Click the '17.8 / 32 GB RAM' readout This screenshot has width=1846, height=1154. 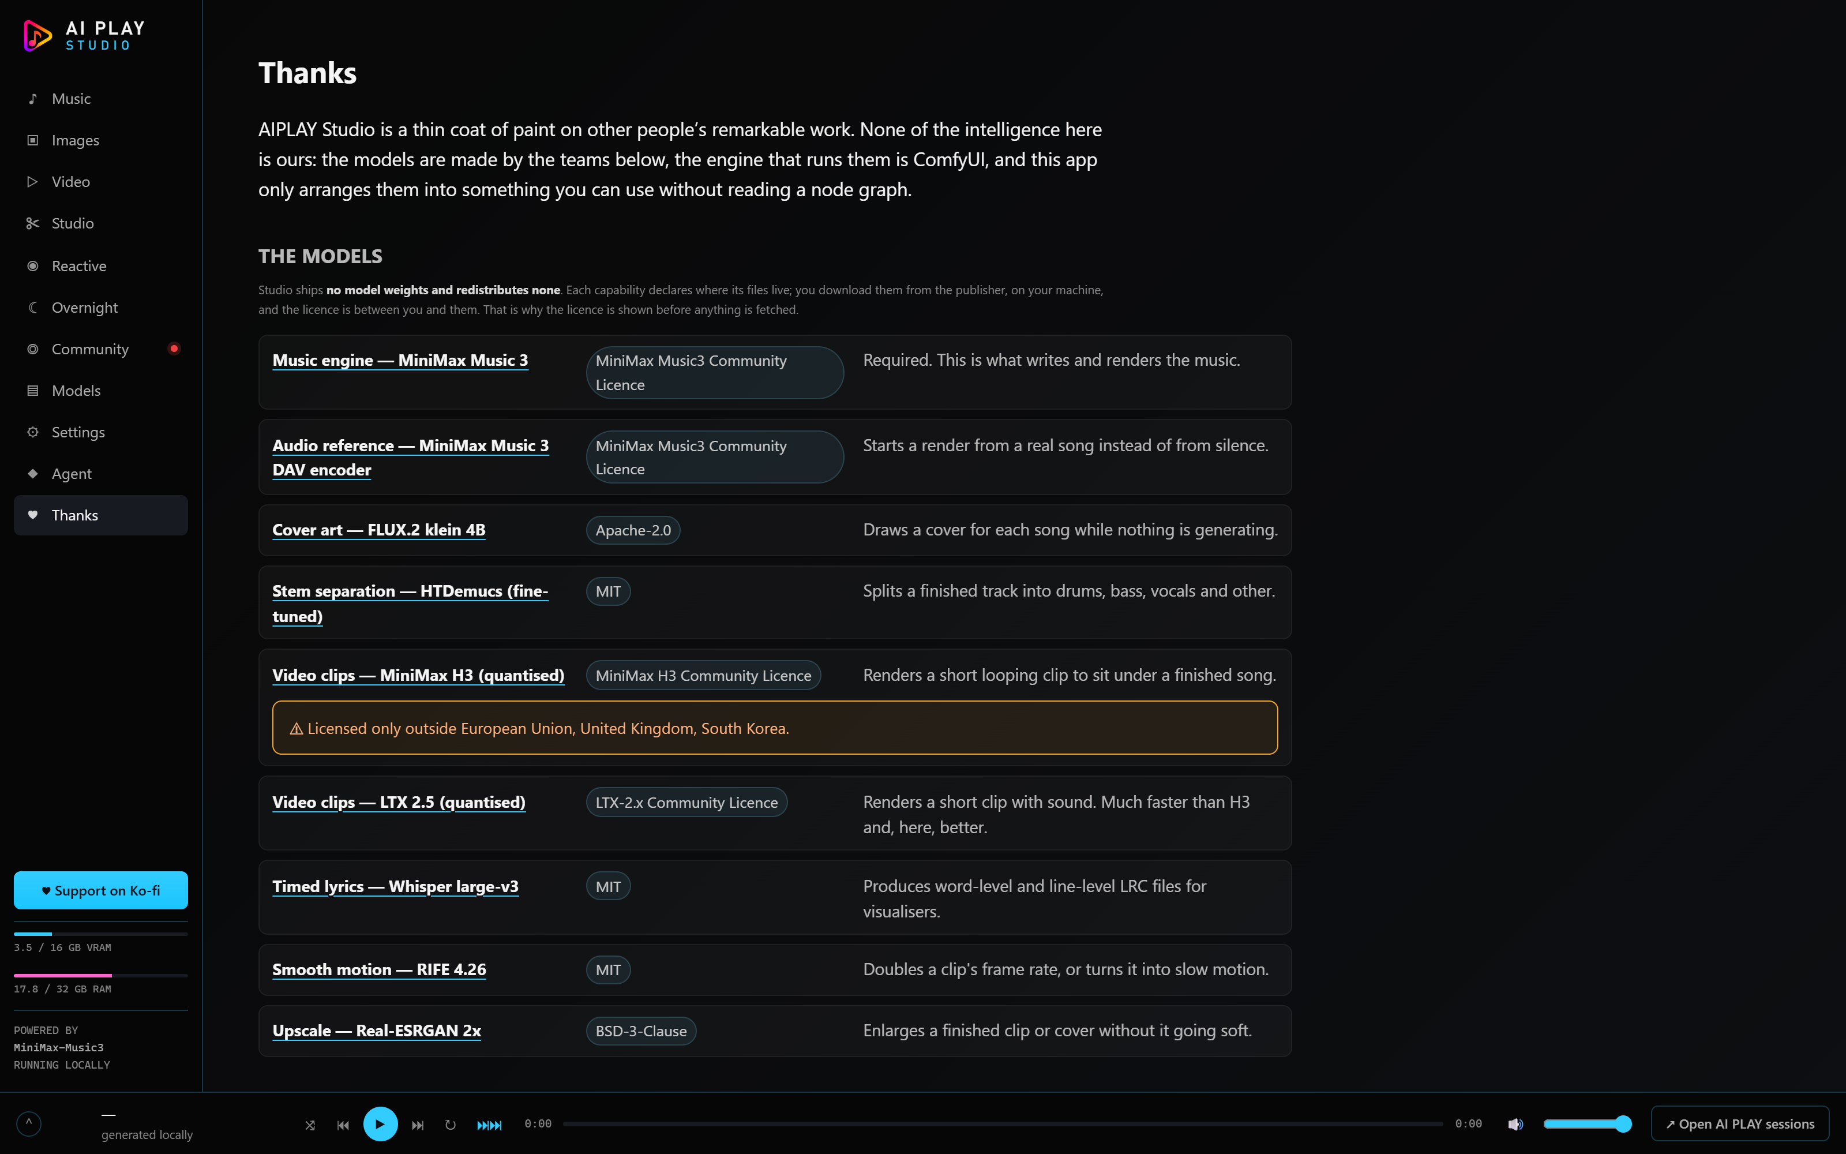(x=62, y=988)
